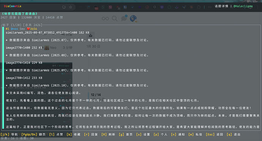The width and height of the screenshot is (262, 141).
Task: Select the 话题详情 header label
Action: [221, 6]
